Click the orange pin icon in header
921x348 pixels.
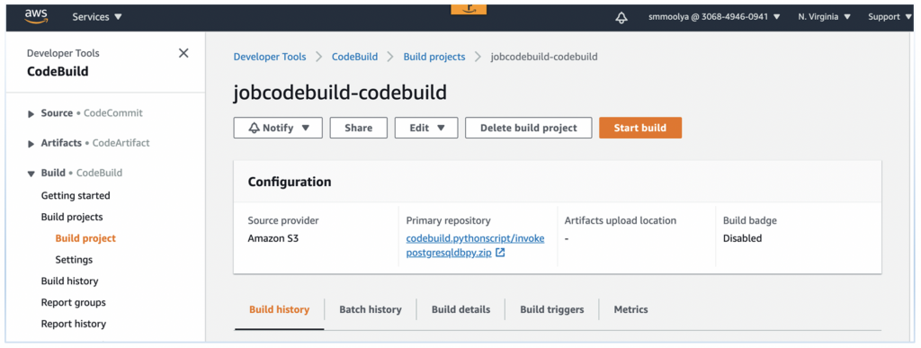469,9
